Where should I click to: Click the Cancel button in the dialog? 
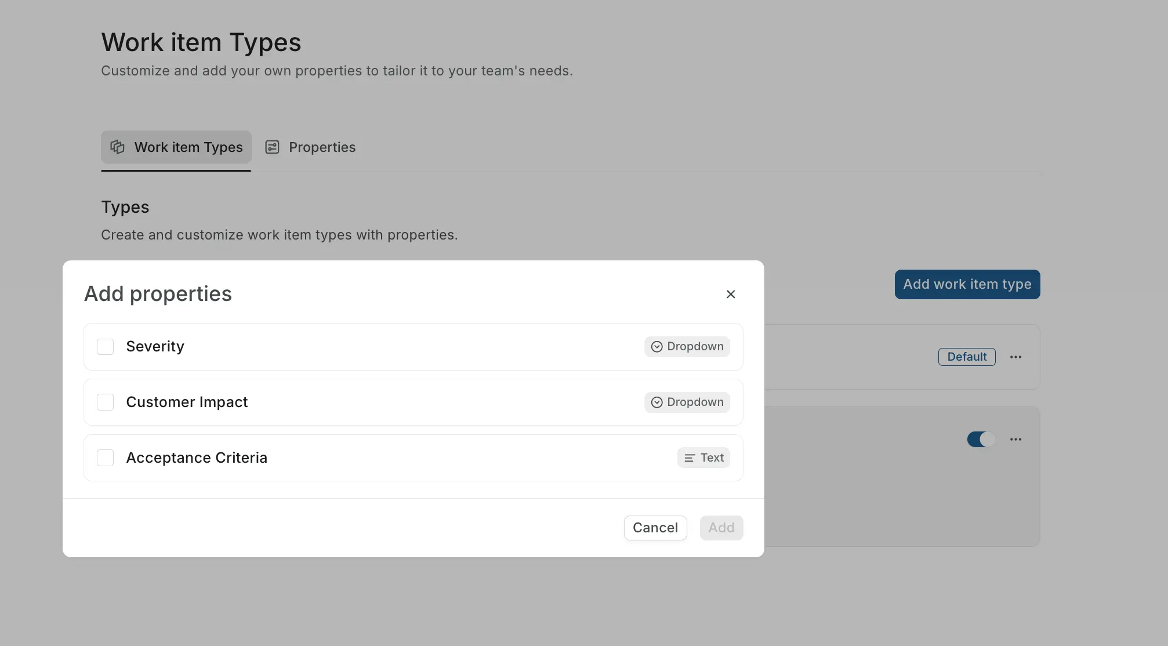click(655, 528)
